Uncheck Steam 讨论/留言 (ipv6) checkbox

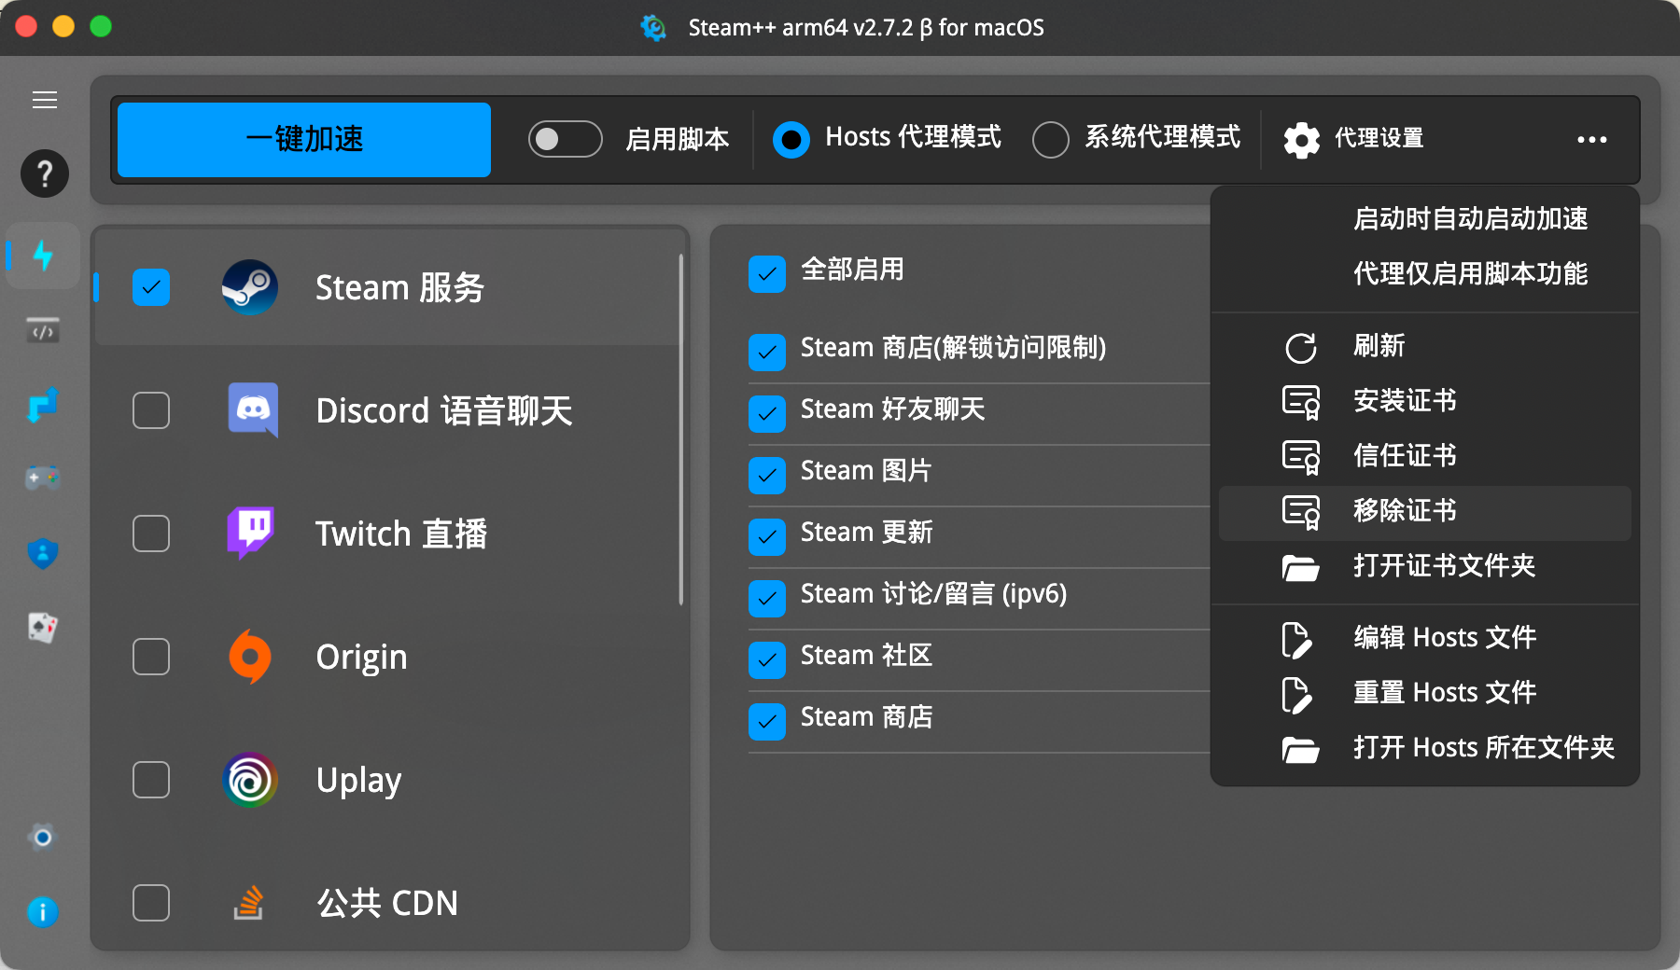pos(767,599)
